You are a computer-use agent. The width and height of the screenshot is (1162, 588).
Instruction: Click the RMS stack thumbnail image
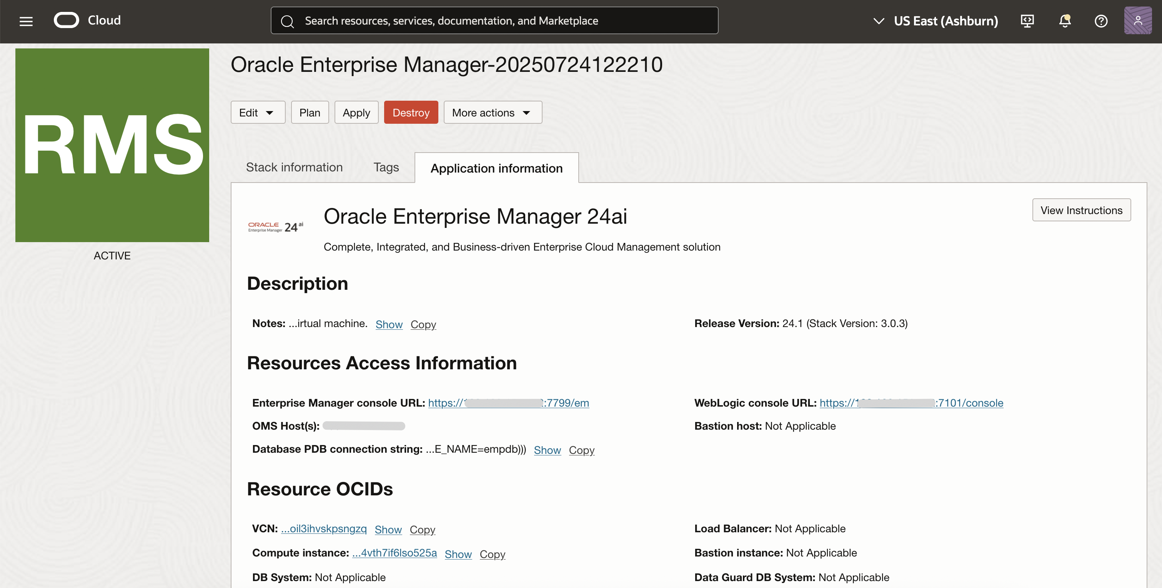point(112,145)
